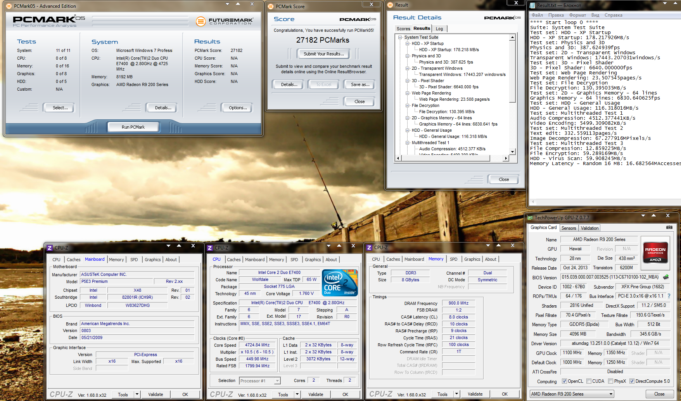Click the Options... button under Results

[238, 108]
